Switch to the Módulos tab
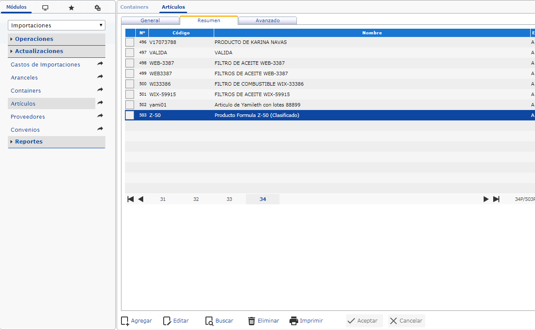Image resolution: width=535 pixels, height=330 pixels. tap(16, 7)
